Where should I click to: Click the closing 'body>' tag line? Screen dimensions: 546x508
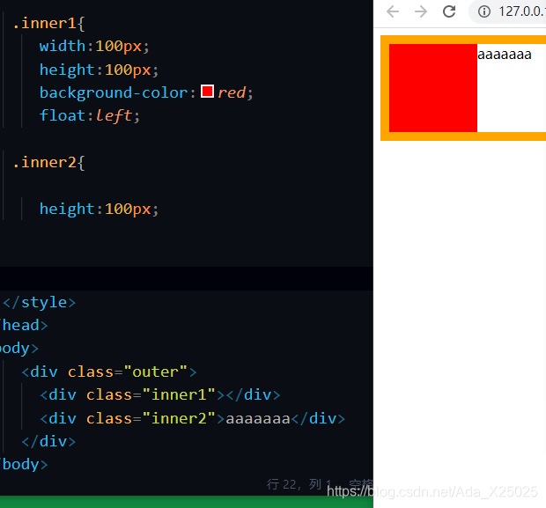point(24,465)
